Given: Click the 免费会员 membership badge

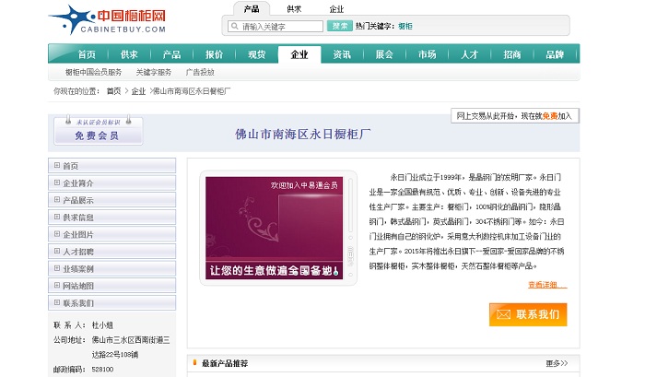Looking at the screenshot, I should [x=99, y=132].
